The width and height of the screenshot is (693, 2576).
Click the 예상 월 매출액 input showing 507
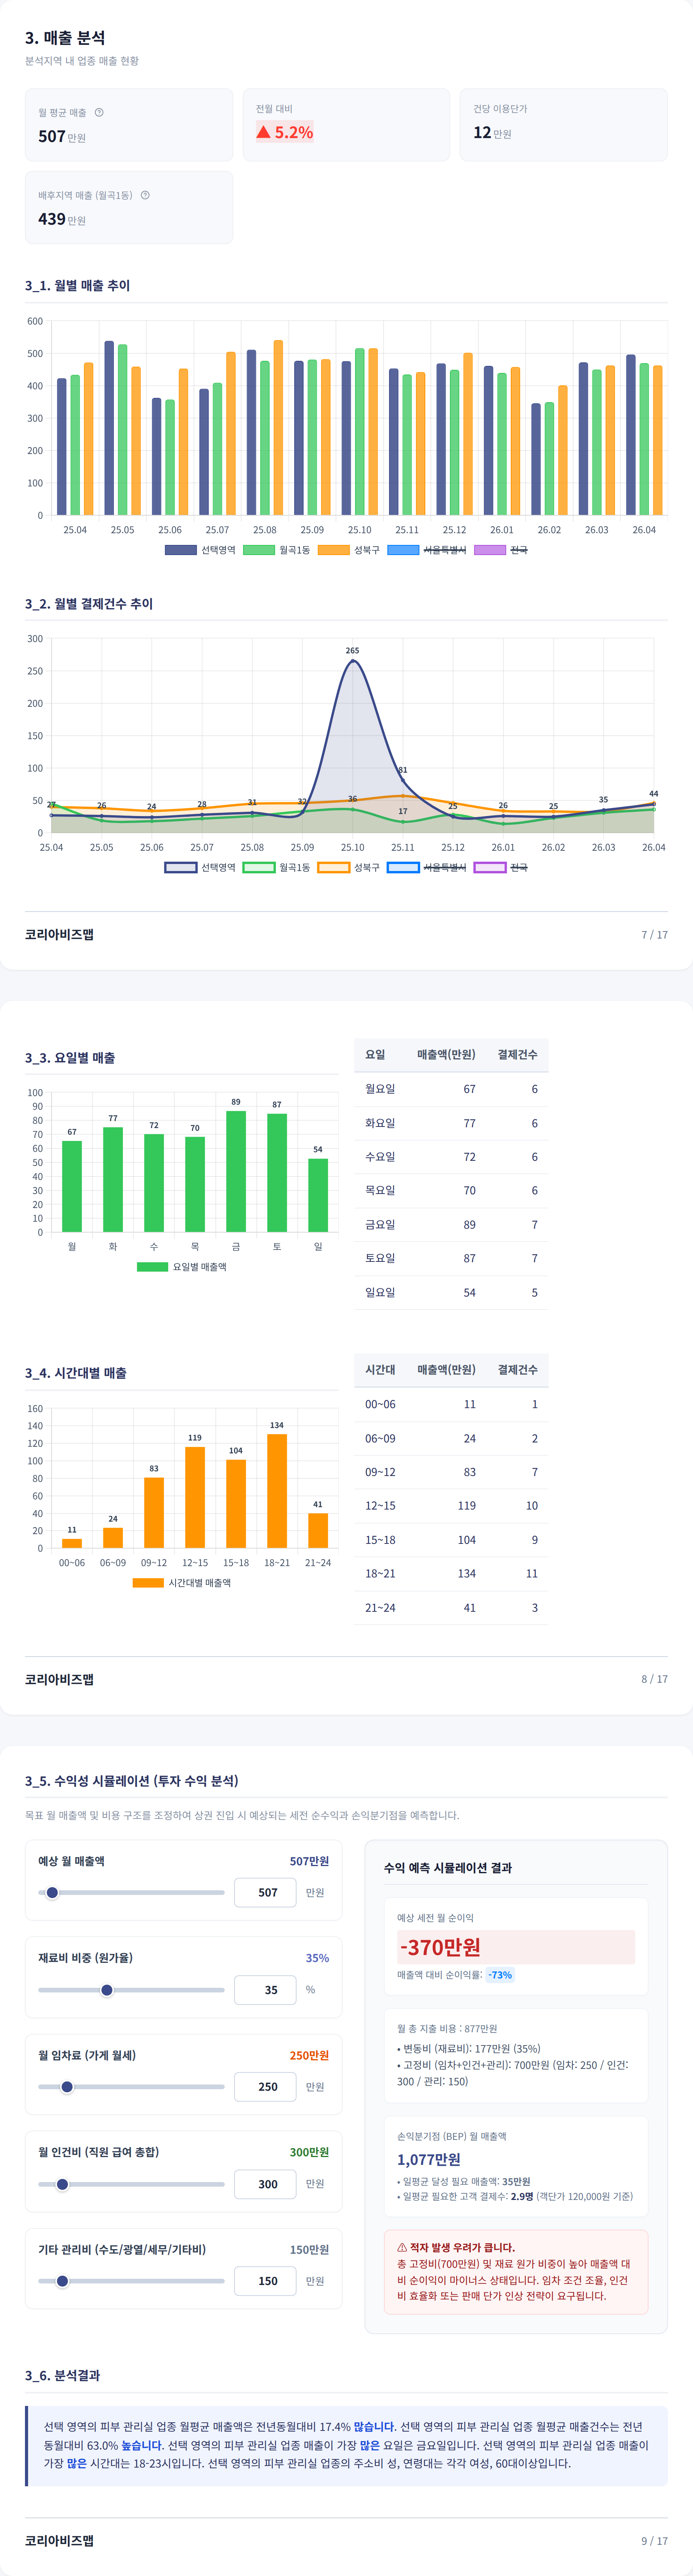[x=265, y=1892]
